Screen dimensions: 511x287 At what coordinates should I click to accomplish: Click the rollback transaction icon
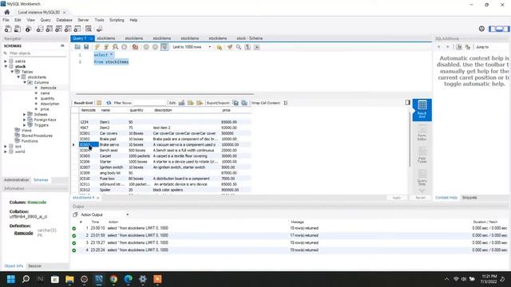(155, 47)
